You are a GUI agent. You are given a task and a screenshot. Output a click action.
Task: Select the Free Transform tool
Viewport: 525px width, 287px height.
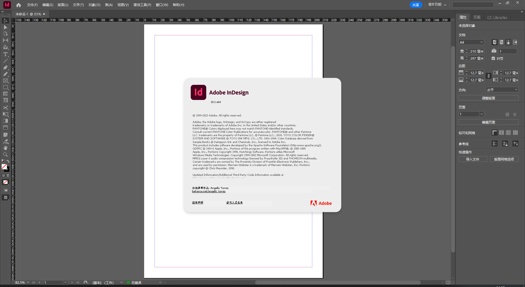click(5, 114)
